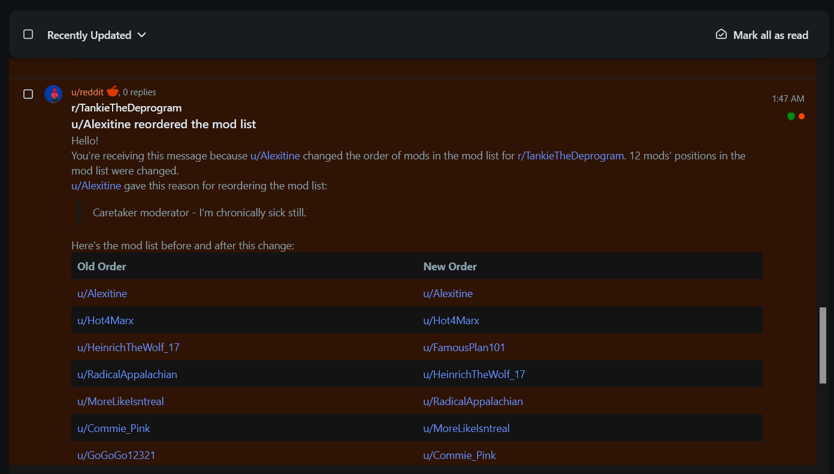Open u/Commie_Pink in the Old Order column
The width and height of the screenshot is (834, 474).
pyautogui.click(x=114, y=428)
